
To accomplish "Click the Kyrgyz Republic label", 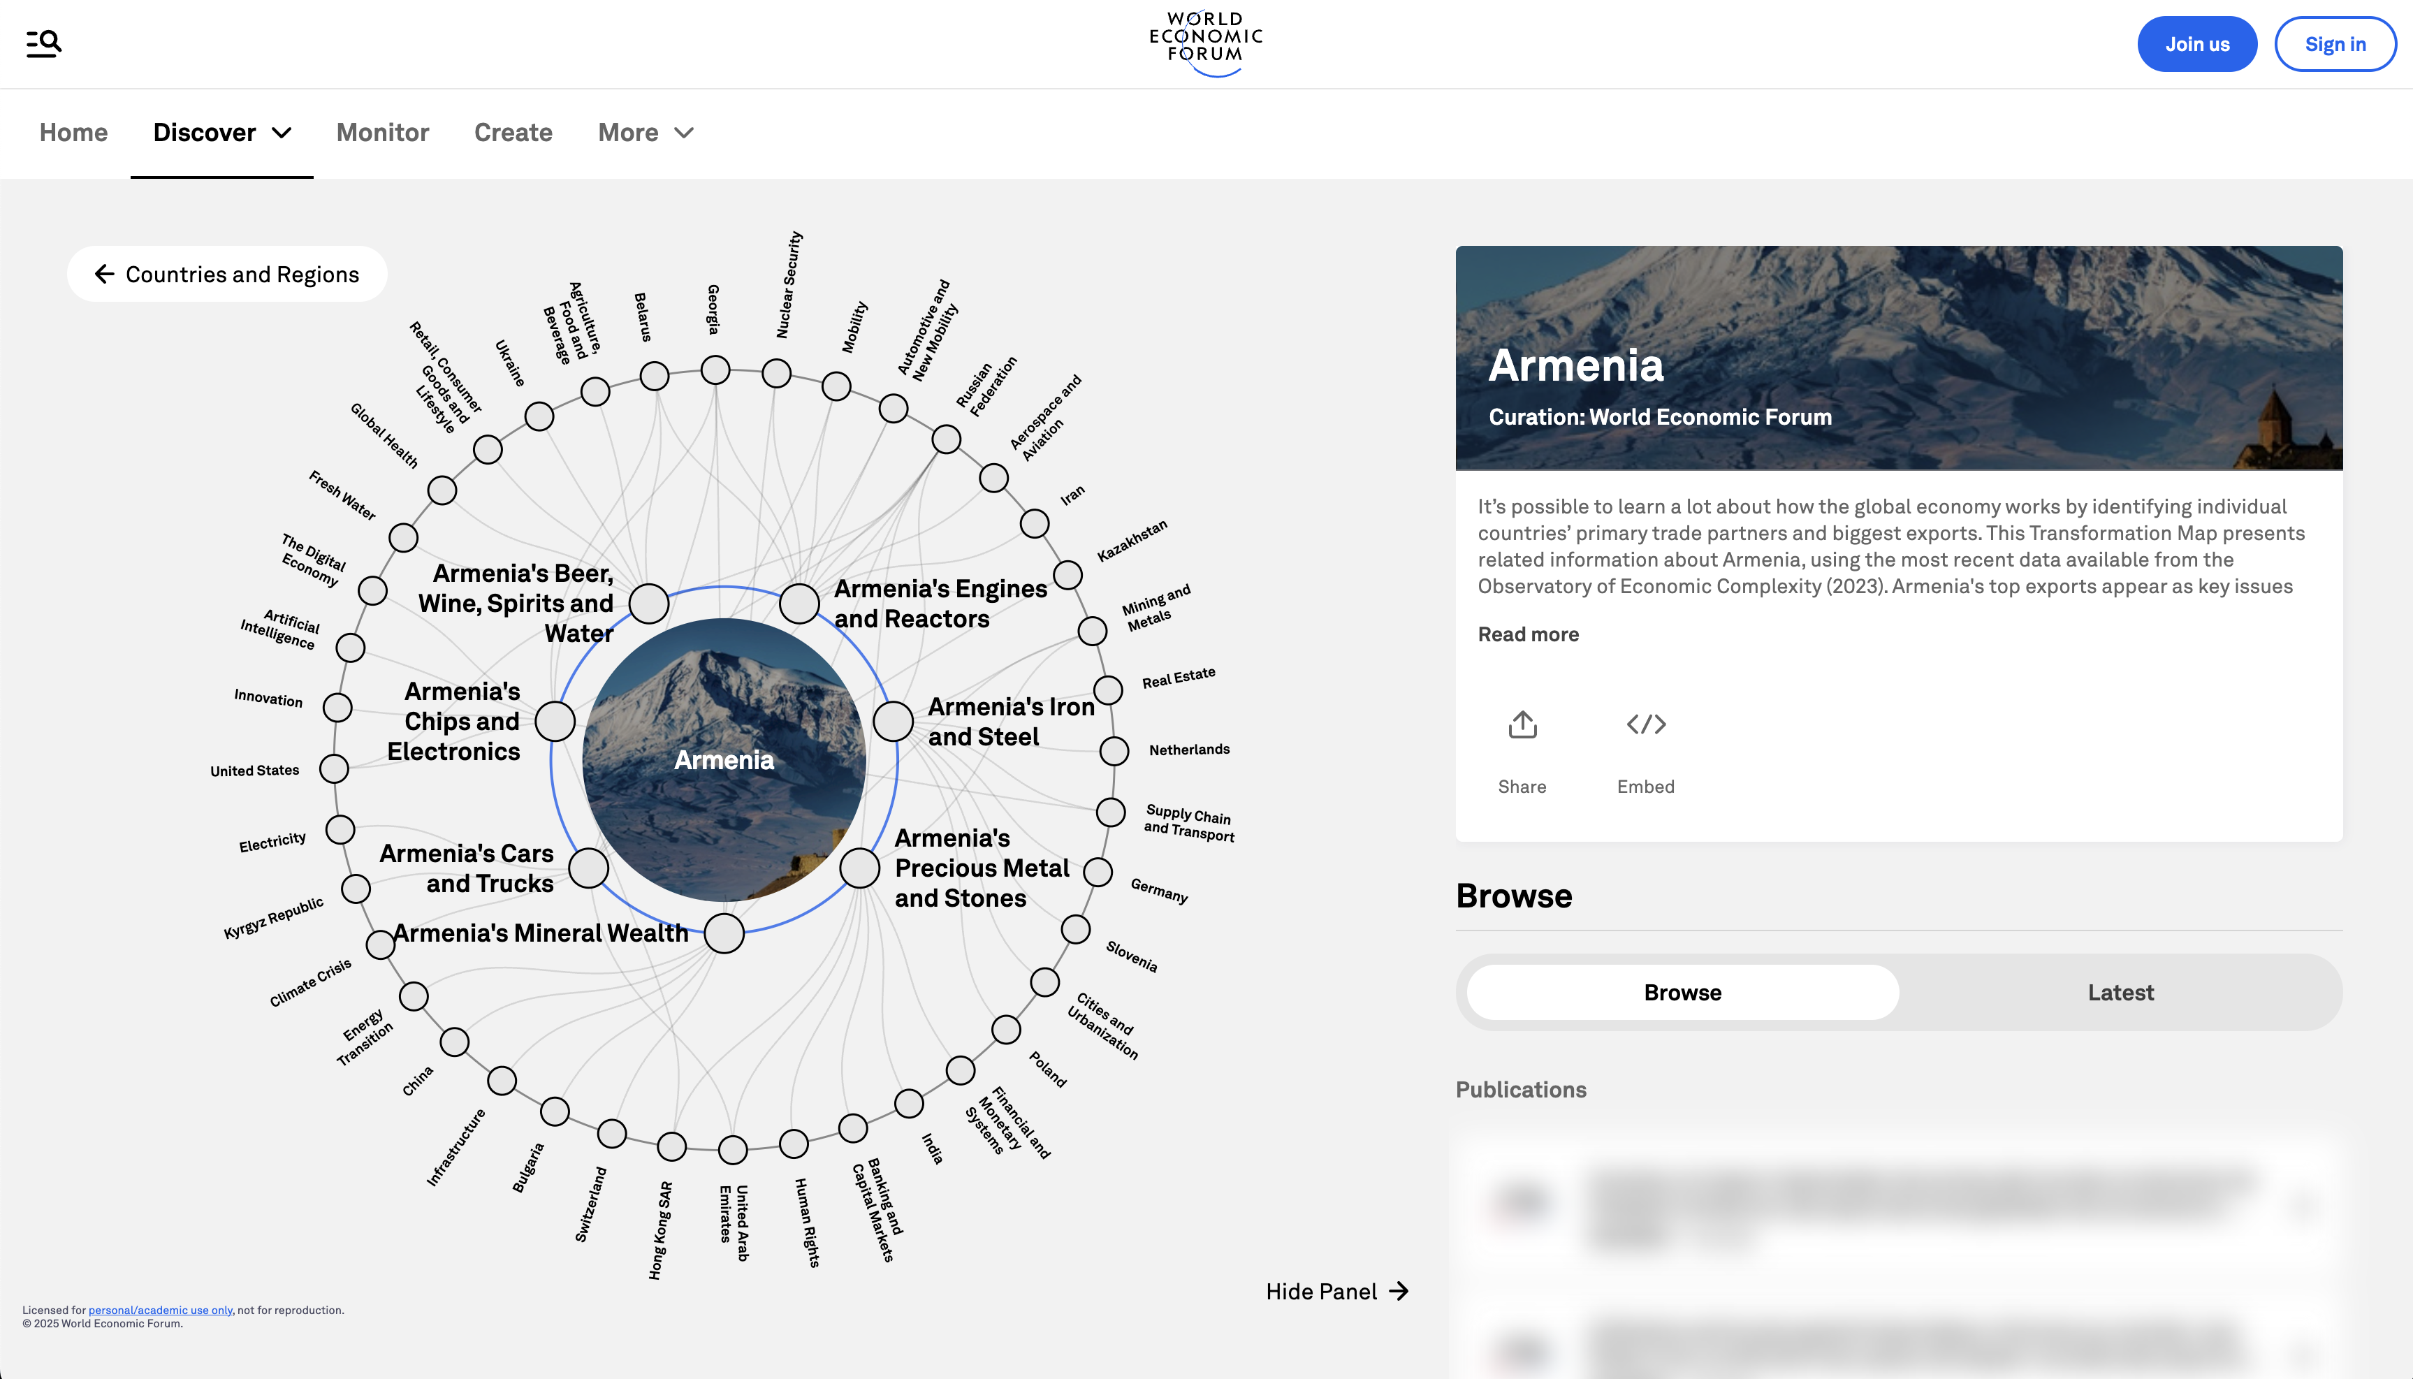I will click(x=274, y=918).
